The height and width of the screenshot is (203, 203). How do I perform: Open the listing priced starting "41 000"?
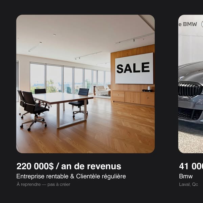point(191,166)
